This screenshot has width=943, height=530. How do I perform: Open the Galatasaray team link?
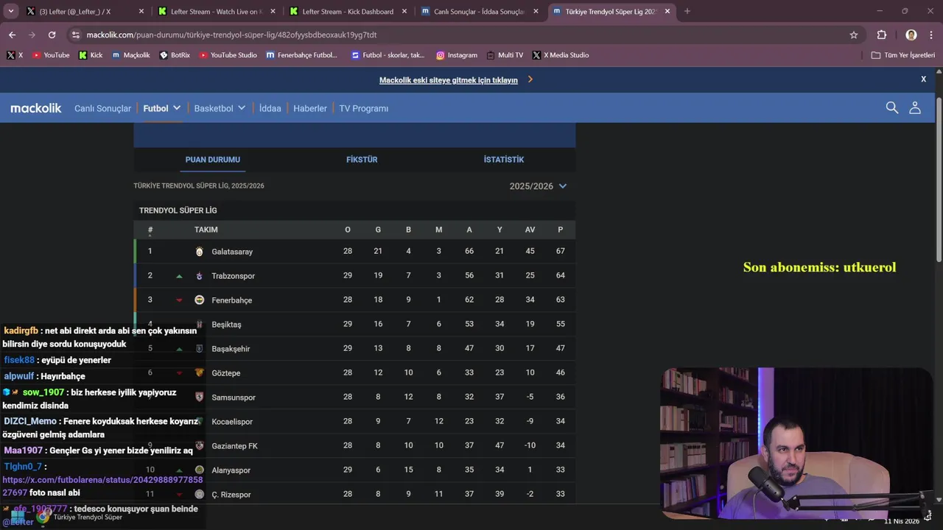(x=232, y=252)
